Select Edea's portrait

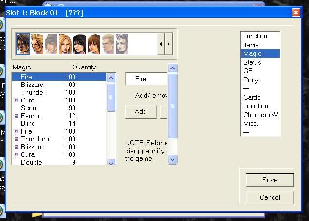point(122,44)
